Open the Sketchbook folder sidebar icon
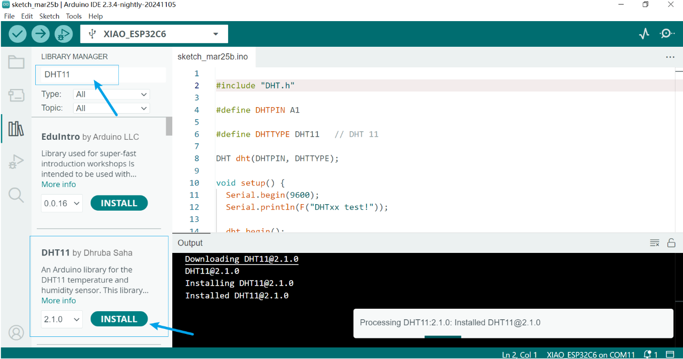683x359 pixels. pyautogui.click(x=16, y=62)
